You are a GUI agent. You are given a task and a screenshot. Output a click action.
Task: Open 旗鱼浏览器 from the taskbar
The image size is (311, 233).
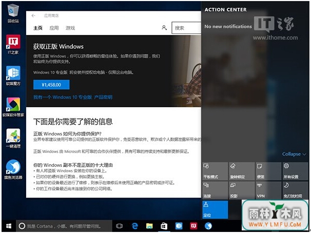coord(208,226)
